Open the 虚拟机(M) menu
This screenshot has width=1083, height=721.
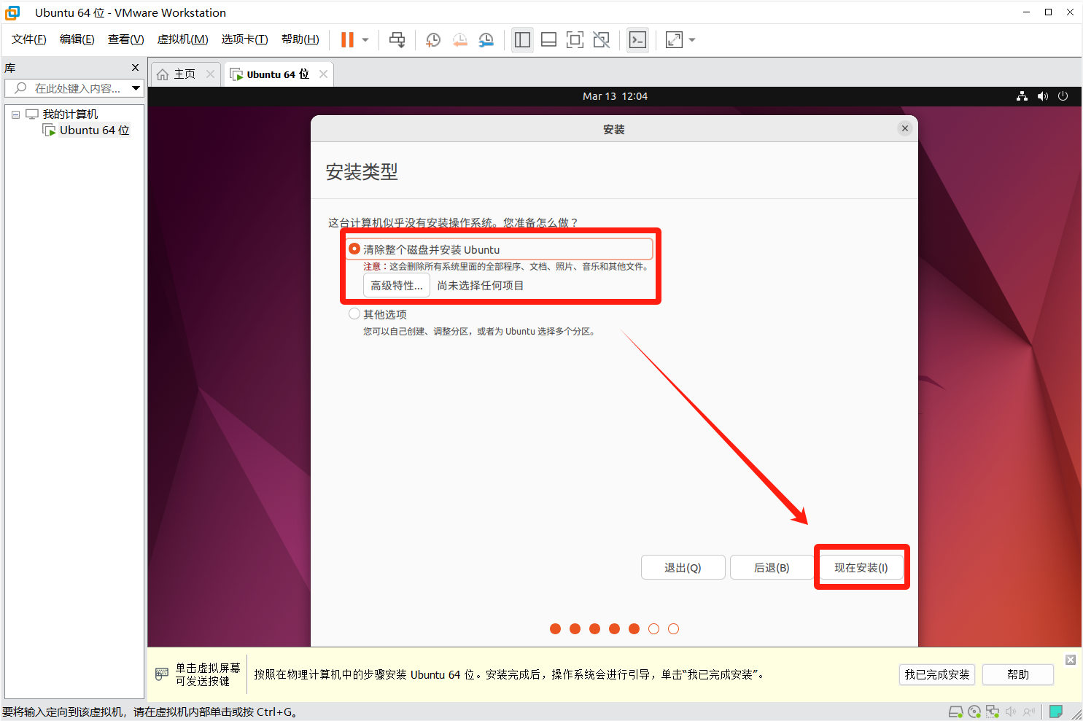click(x=182, y=39)
